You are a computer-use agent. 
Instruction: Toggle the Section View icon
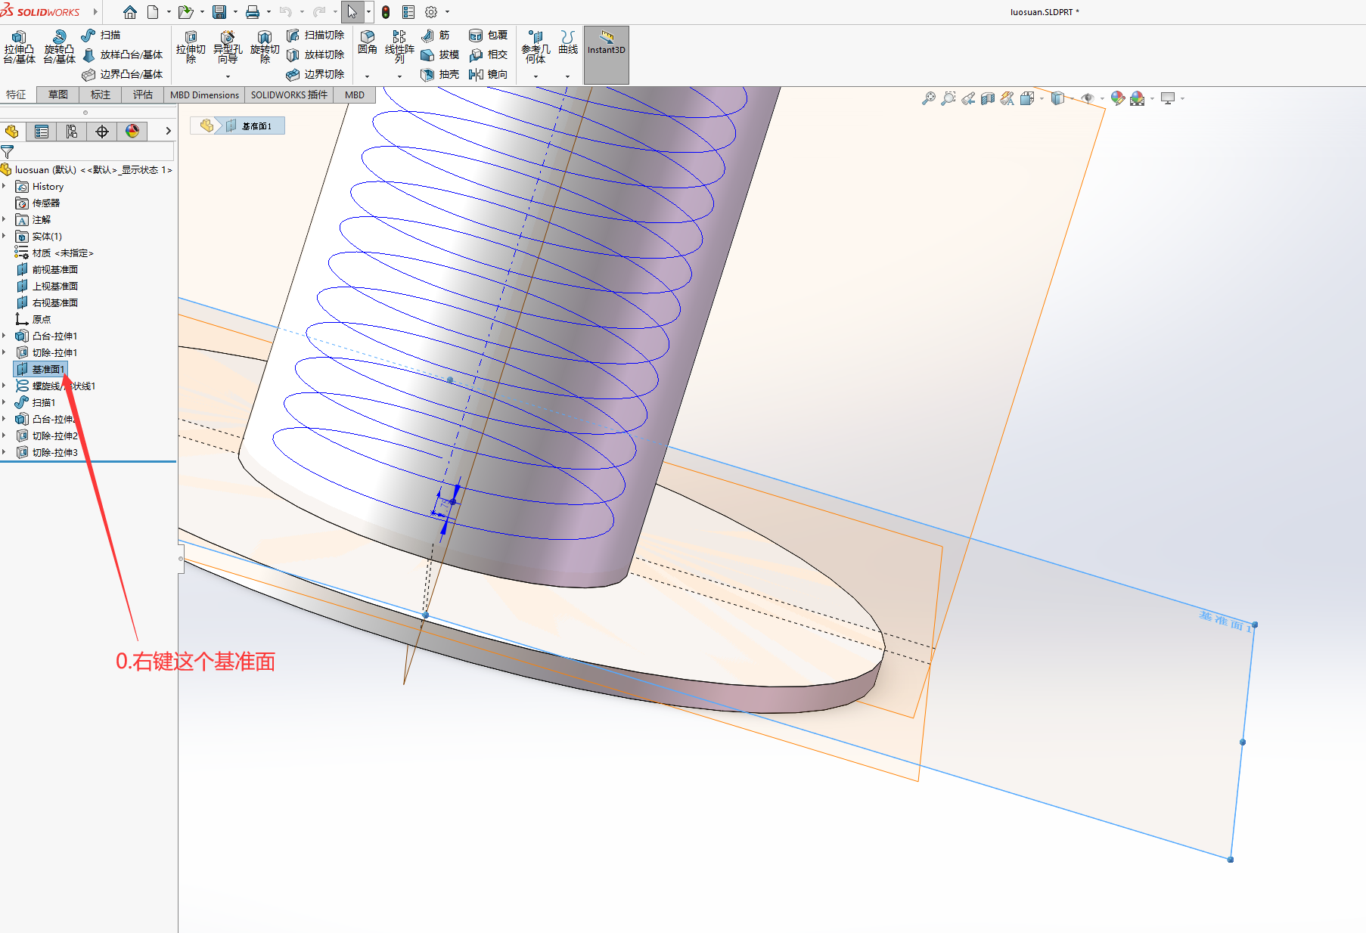988,98
